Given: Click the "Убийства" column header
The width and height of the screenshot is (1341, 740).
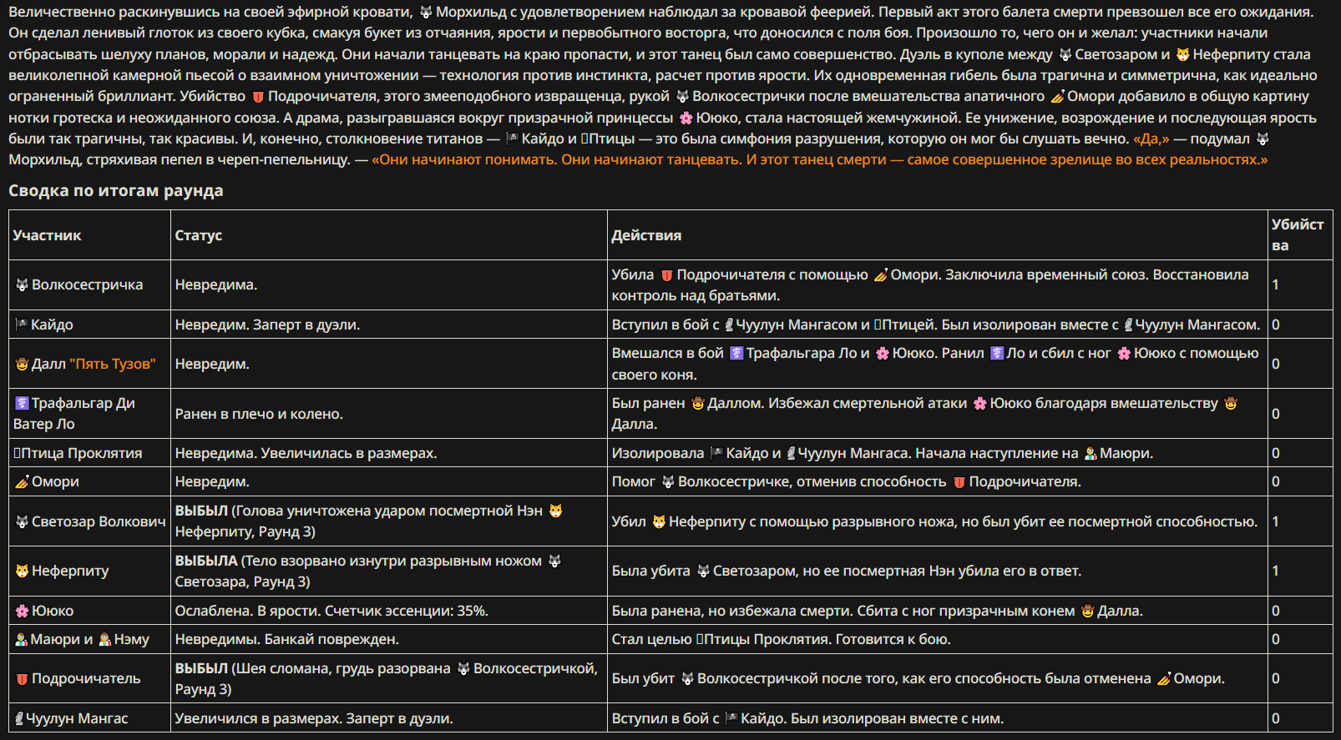Looking at the screenshot, I should click(x=1298, y=234).
